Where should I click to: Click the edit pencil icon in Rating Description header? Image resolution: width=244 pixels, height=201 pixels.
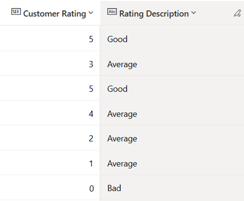[x=238, y=13]
